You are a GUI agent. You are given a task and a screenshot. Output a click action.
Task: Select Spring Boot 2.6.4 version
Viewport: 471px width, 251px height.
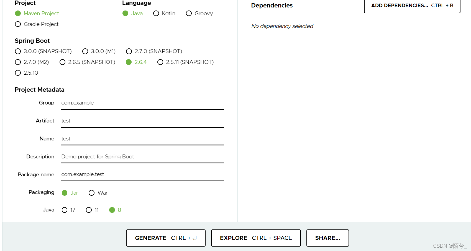pos(136,62)
